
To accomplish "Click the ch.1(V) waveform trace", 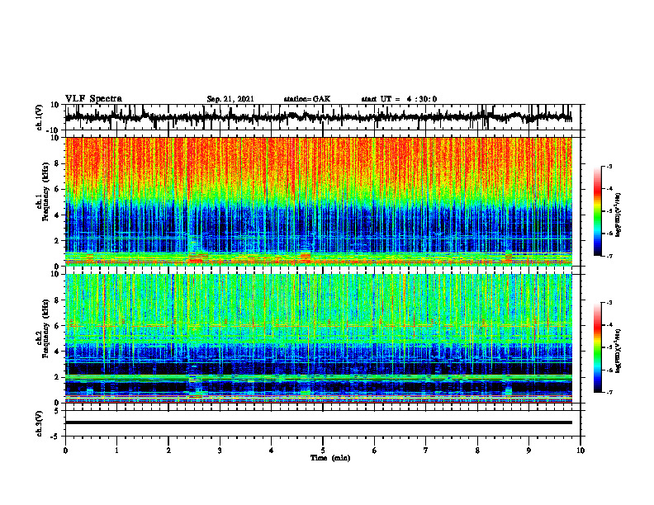I will point(319,117).
